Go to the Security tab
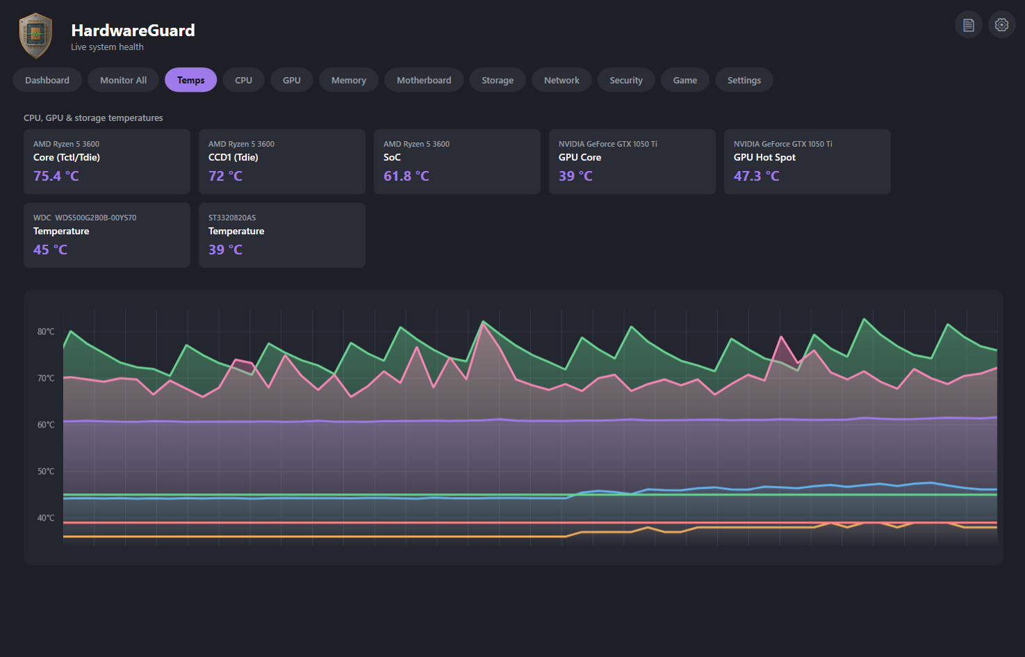1025x657 pixels. [x=626, y=80]
